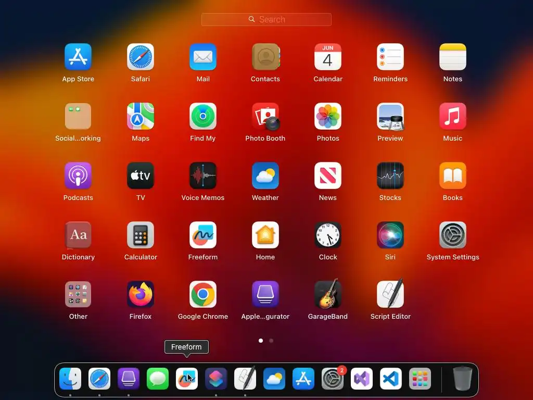Open the Contacts app
The width and height of the screenshot is (533, 400).
pos(265,57)
